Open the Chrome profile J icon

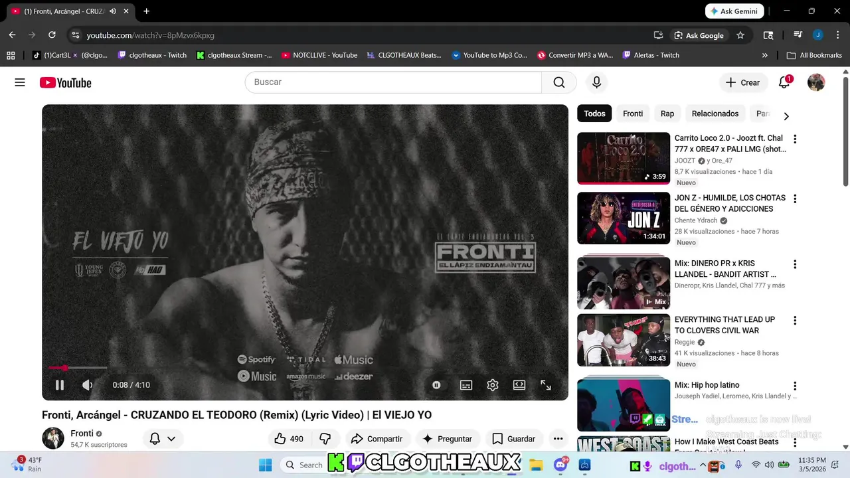coord(817,35)
